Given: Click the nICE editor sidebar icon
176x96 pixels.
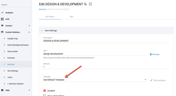Looking at the screenshot, I should point(2,19).
